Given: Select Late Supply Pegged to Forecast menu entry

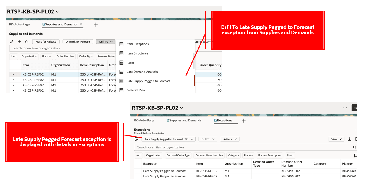Looking at the screenshot, I should pyautogui.click(x=155, y=80).
